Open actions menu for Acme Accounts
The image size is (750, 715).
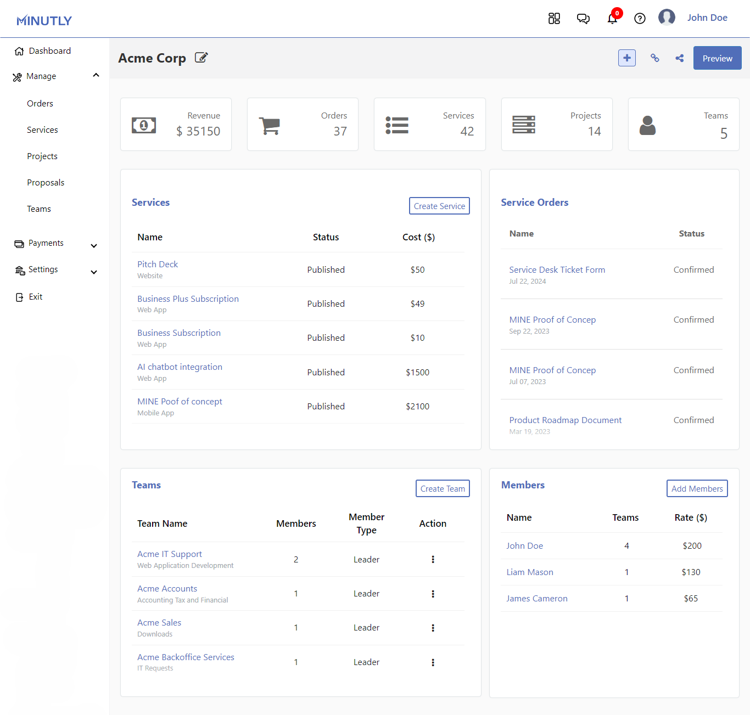(433, 594)
